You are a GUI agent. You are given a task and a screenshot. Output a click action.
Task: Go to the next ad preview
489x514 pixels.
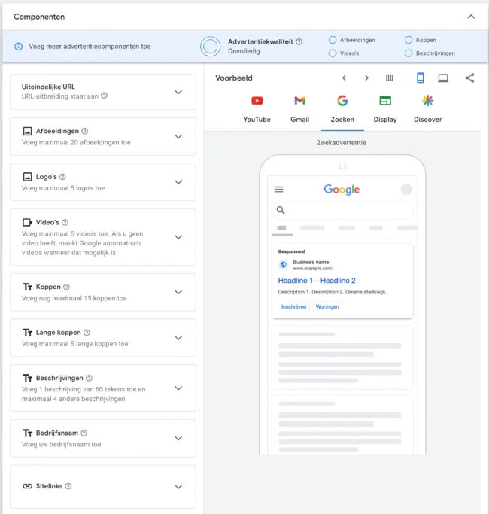tap(366, 78)
